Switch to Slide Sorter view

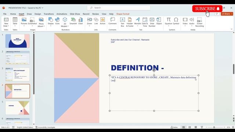point(189,127)
